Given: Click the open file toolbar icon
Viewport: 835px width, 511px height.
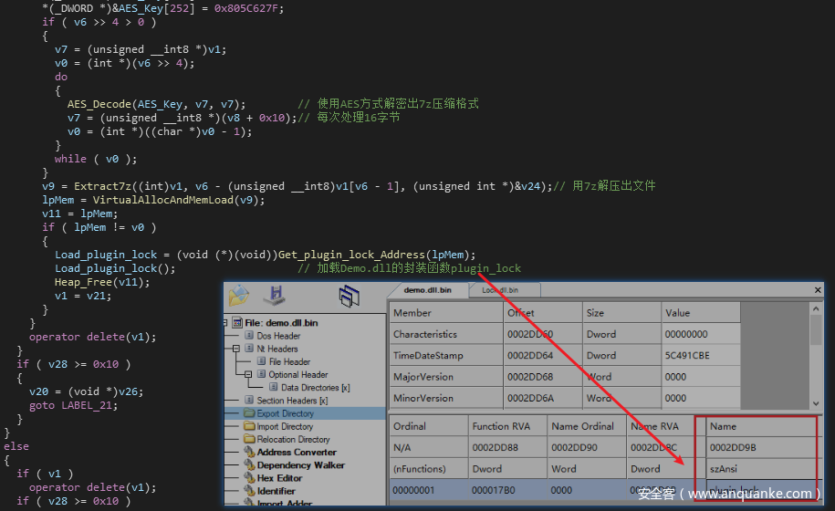Looking at the screenshot, I should click(x=239, y=296).
